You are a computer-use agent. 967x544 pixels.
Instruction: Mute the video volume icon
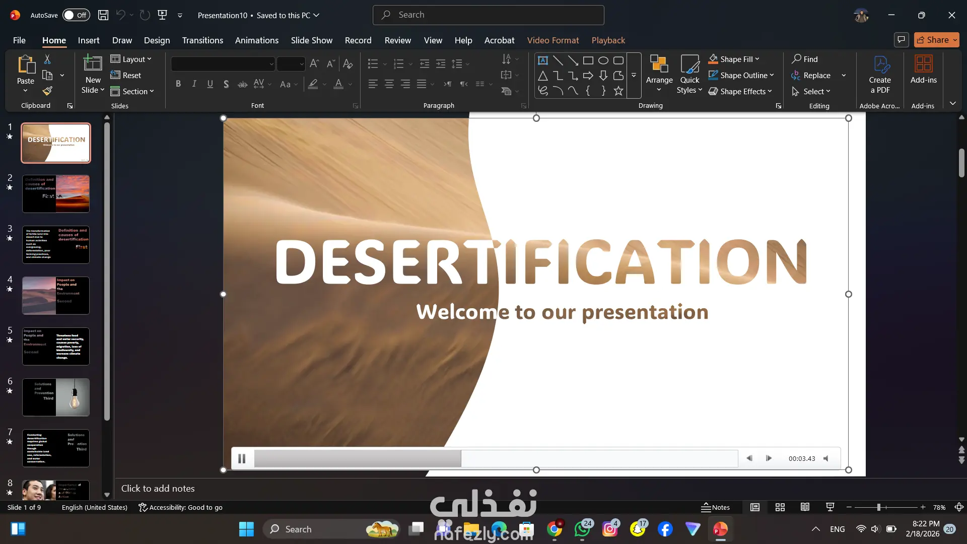826,458
